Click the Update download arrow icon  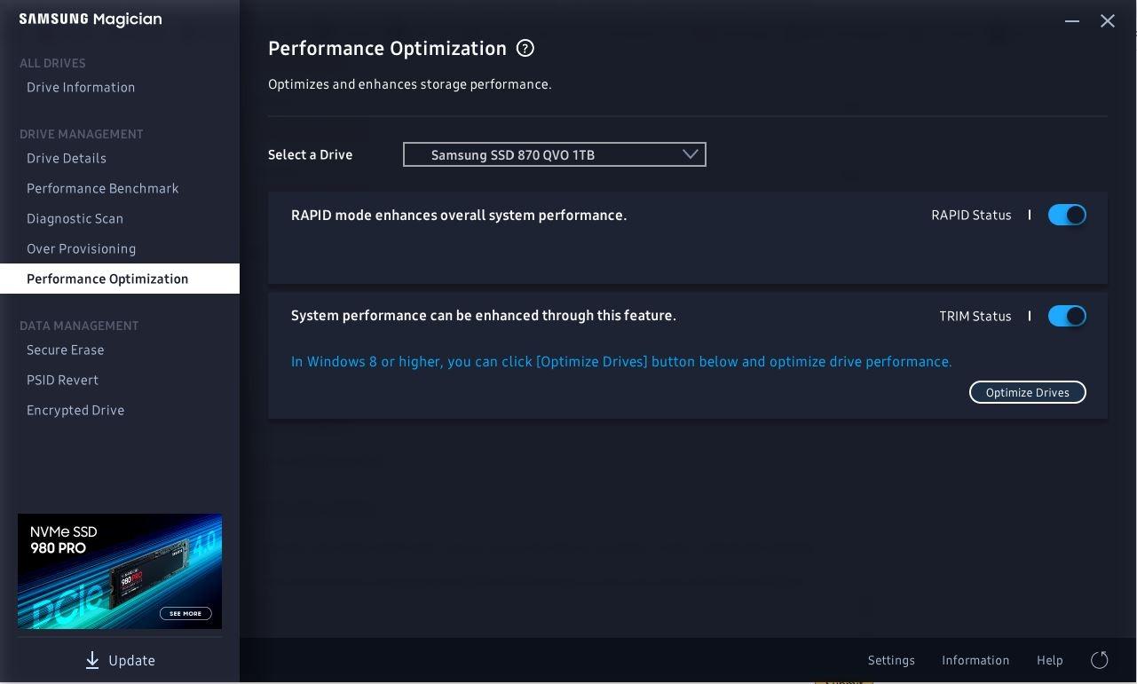click(92, 660)
